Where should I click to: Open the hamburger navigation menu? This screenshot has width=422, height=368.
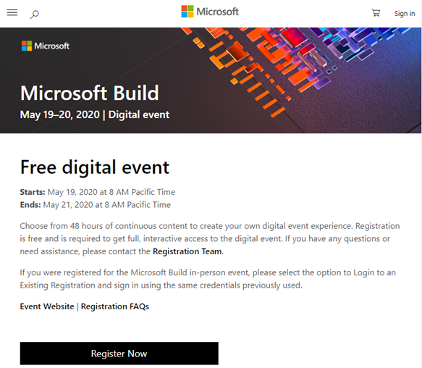[12, 12]
